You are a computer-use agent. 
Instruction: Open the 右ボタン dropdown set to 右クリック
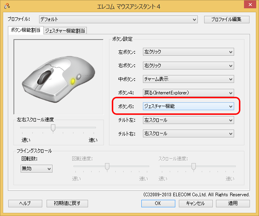(x=188, y=66)
